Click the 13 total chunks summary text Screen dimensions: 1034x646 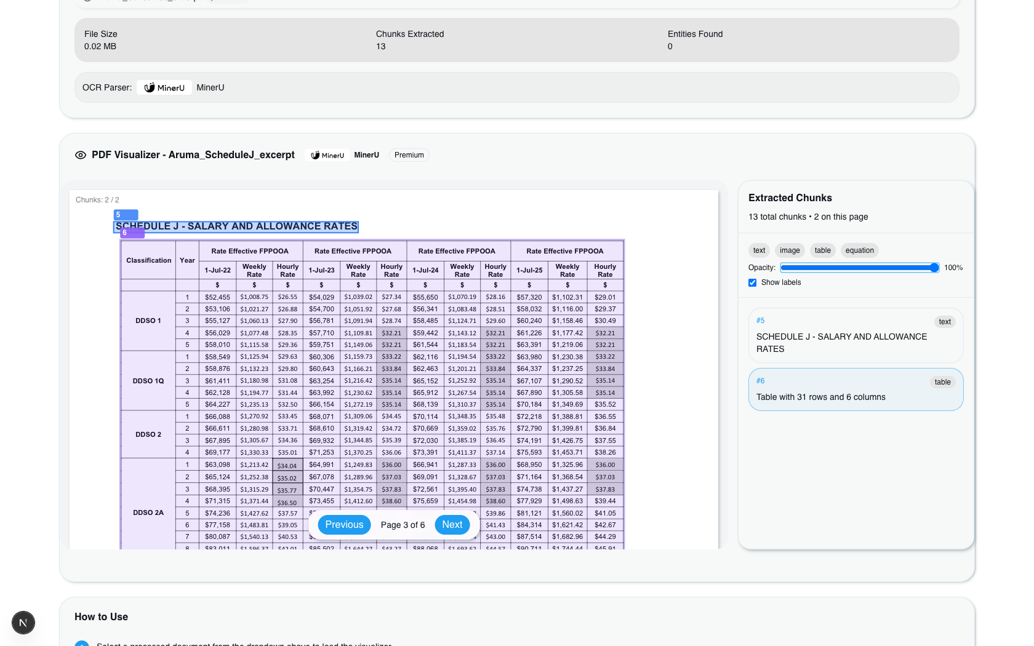[808, 217]
